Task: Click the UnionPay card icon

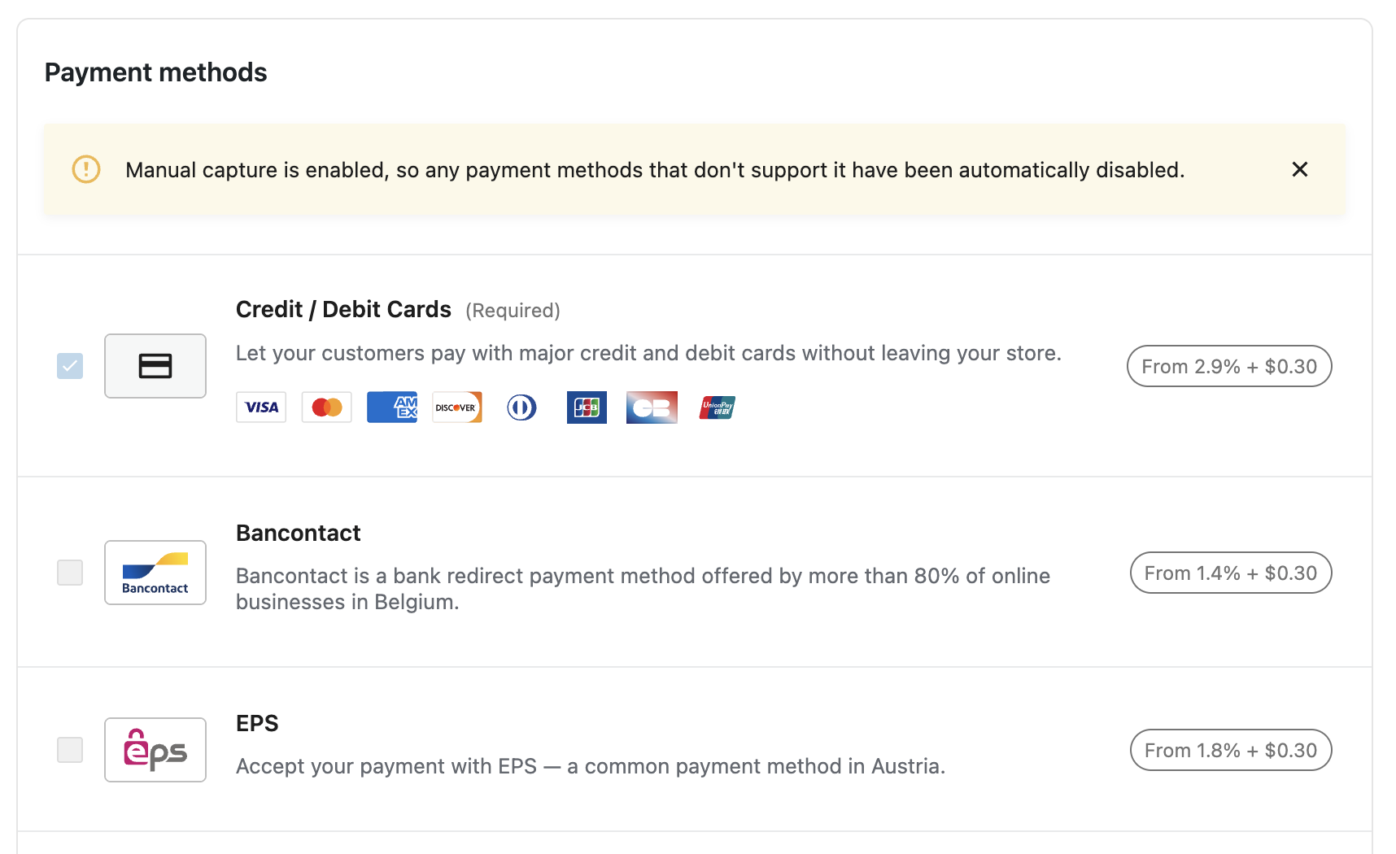Action: (718, 407)
